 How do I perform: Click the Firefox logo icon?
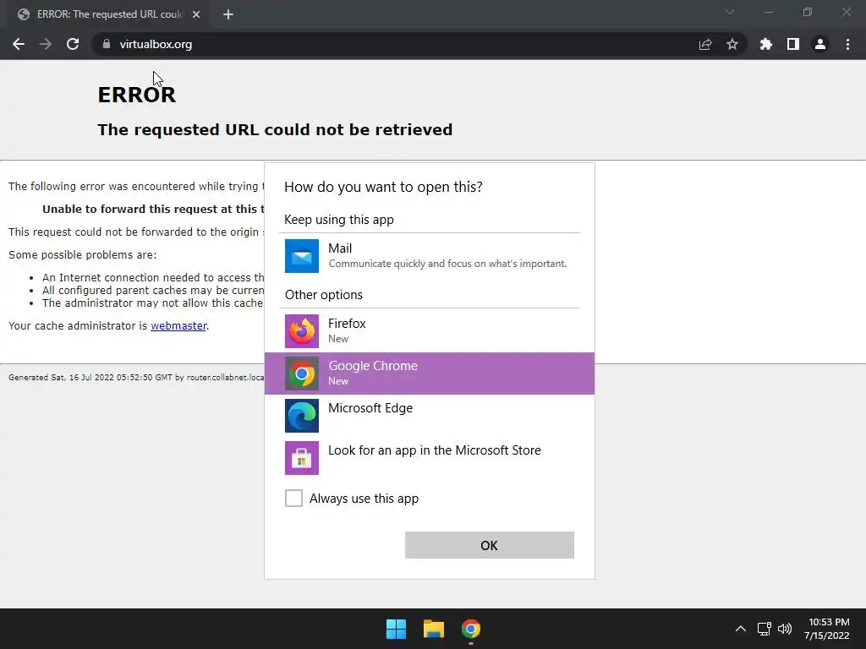(x=302, y=331)
